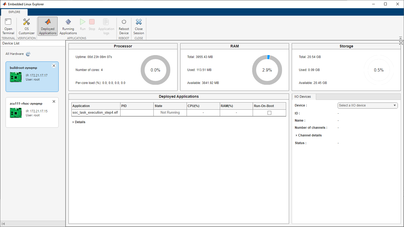Show Running Applications view
Image resolution: width=404 pixels, height=227 pixels.
68,26
